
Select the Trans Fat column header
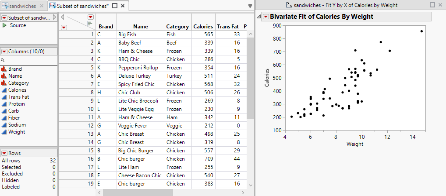tap(228, 27)
